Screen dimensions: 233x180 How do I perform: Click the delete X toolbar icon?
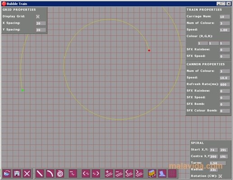[x=27, y=173]
